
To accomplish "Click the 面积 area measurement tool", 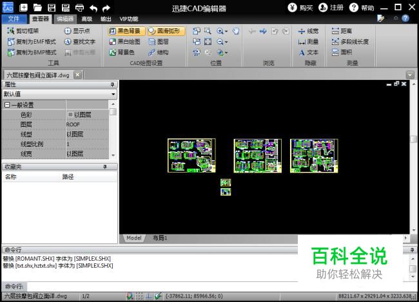I will tap(342, 52).
